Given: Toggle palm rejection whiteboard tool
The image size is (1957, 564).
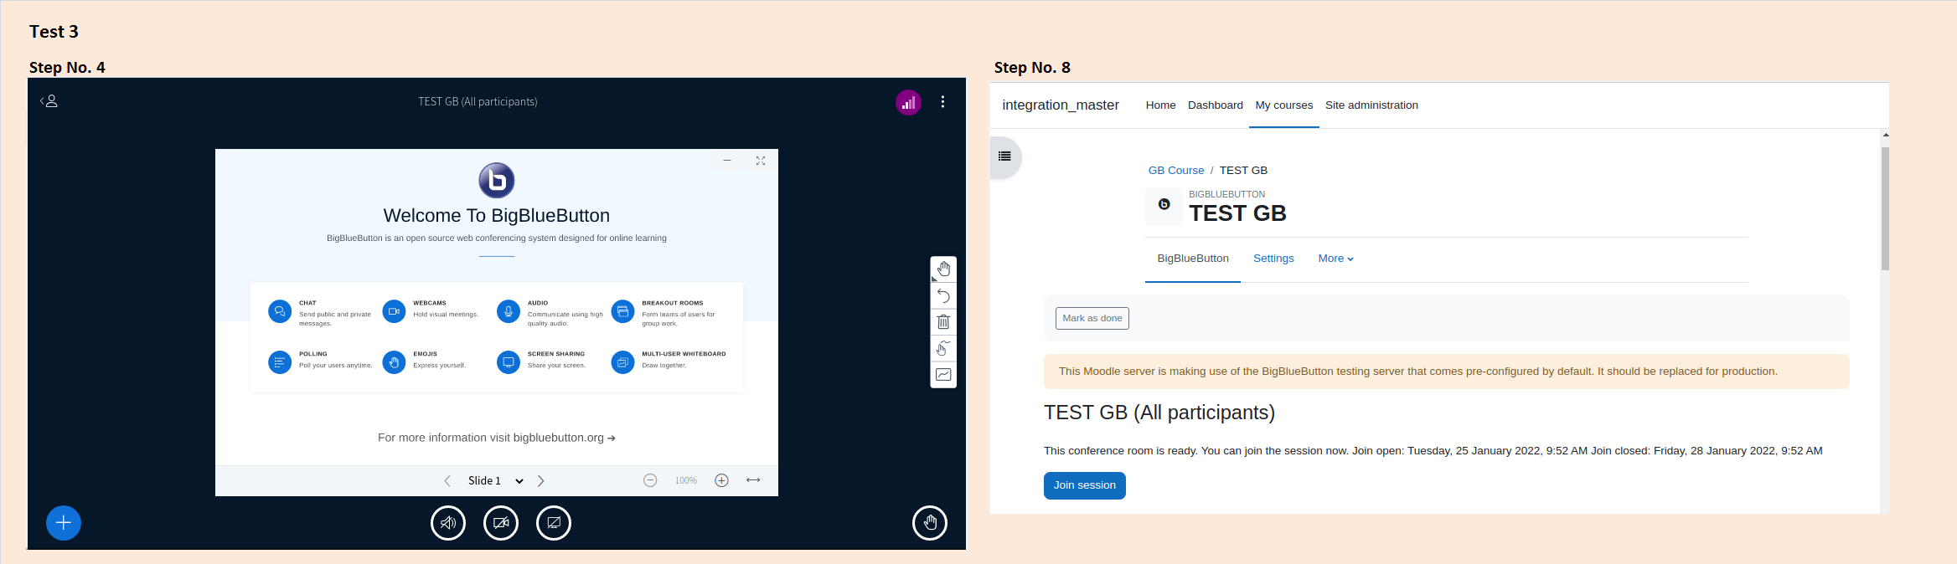Looking at the screenshot, I should [943, 348].
